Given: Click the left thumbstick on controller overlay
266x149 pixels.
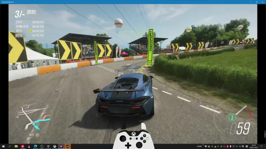Looking at the screenshot, I should [x=123, y=139].
